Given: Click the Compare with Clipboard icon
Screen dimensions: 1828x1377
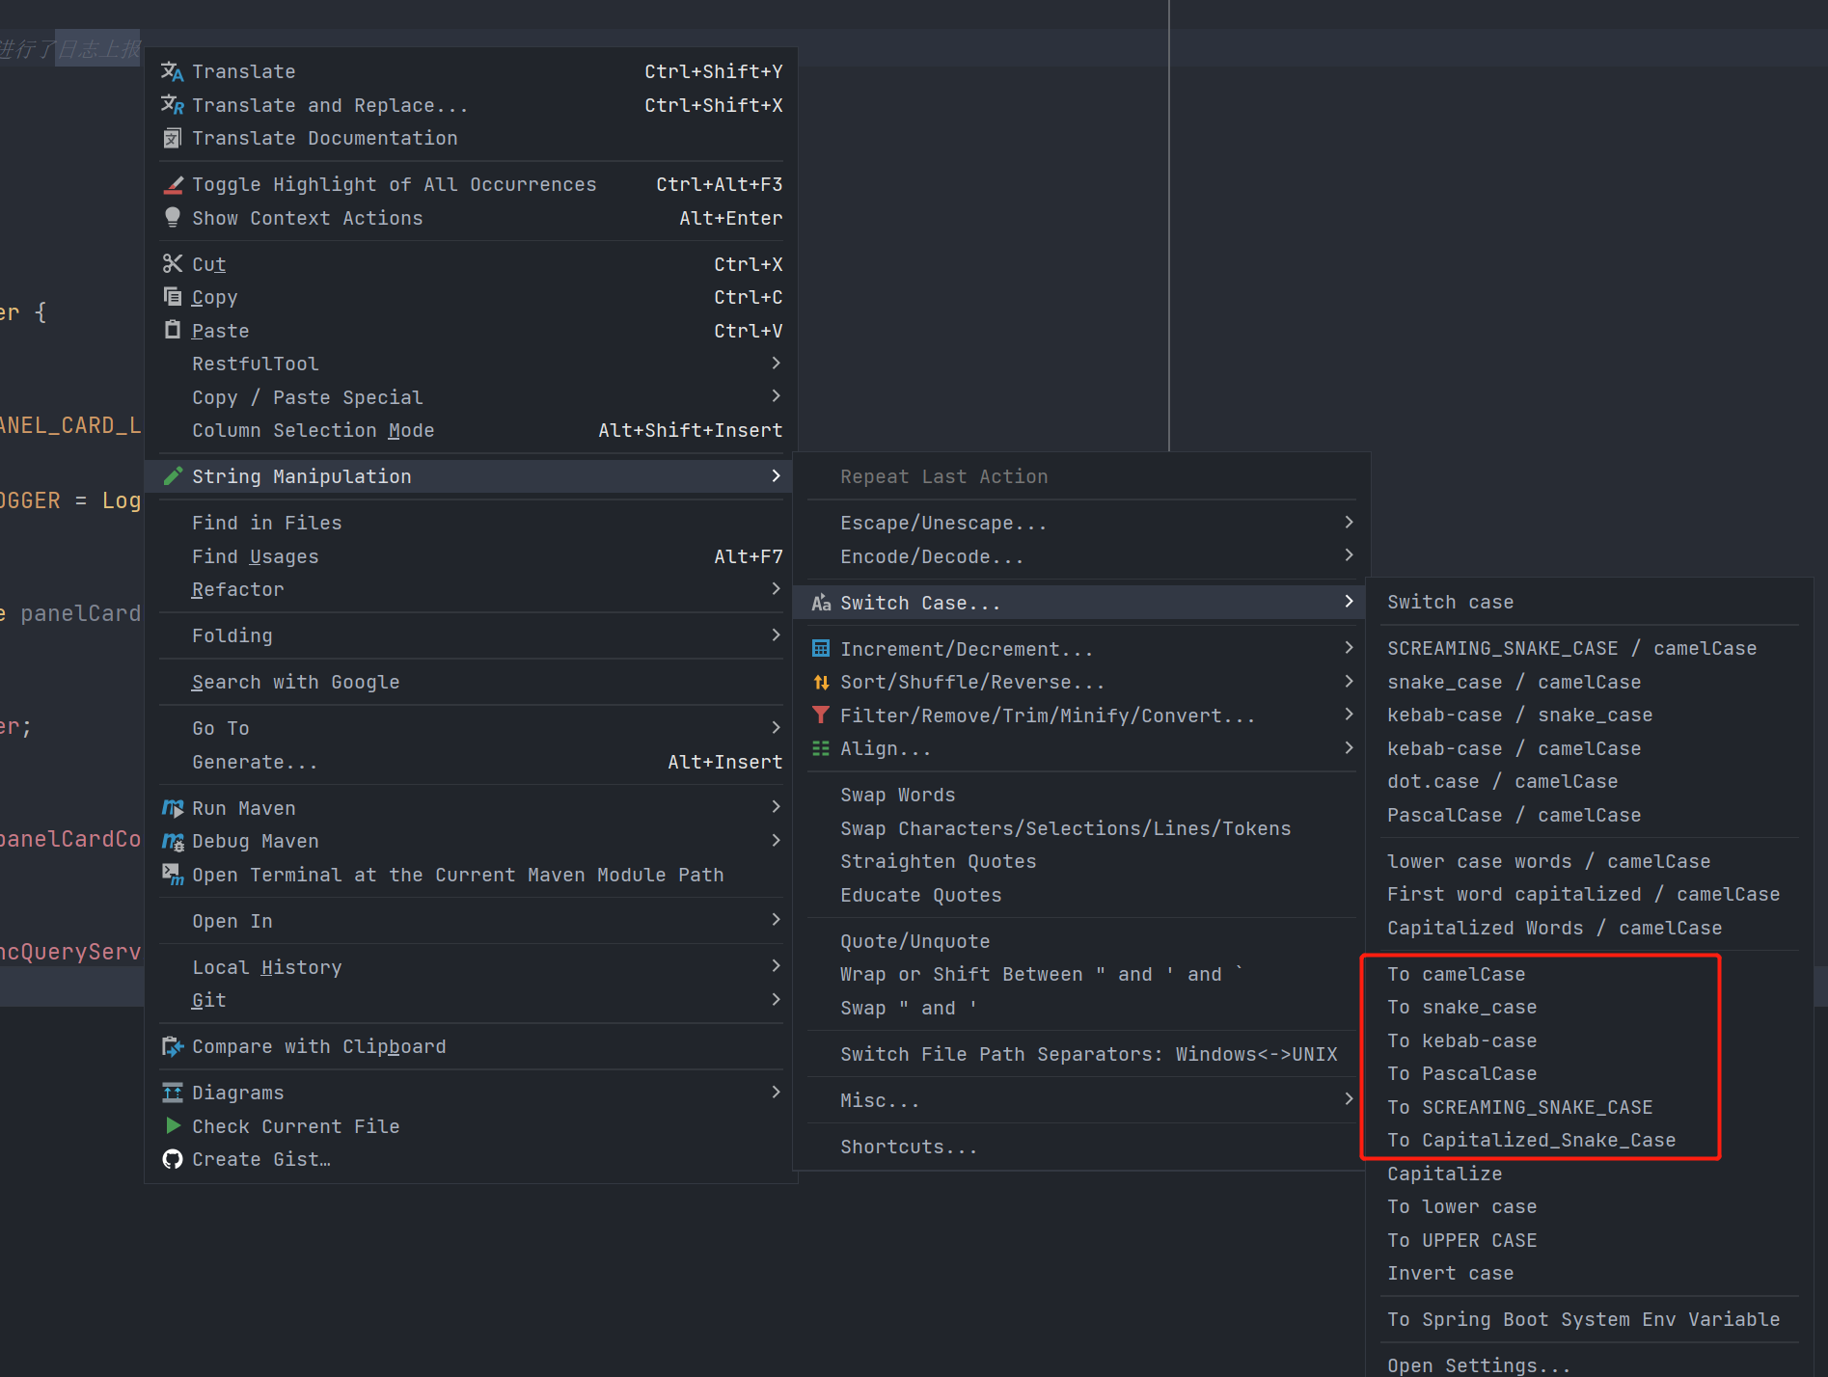Looking at the screenshot, I should pyautogui.click(x=173, y=1046).
